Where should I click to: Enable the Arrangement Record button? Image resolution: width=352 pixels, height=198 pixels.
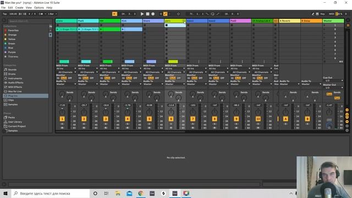point(153,14)
